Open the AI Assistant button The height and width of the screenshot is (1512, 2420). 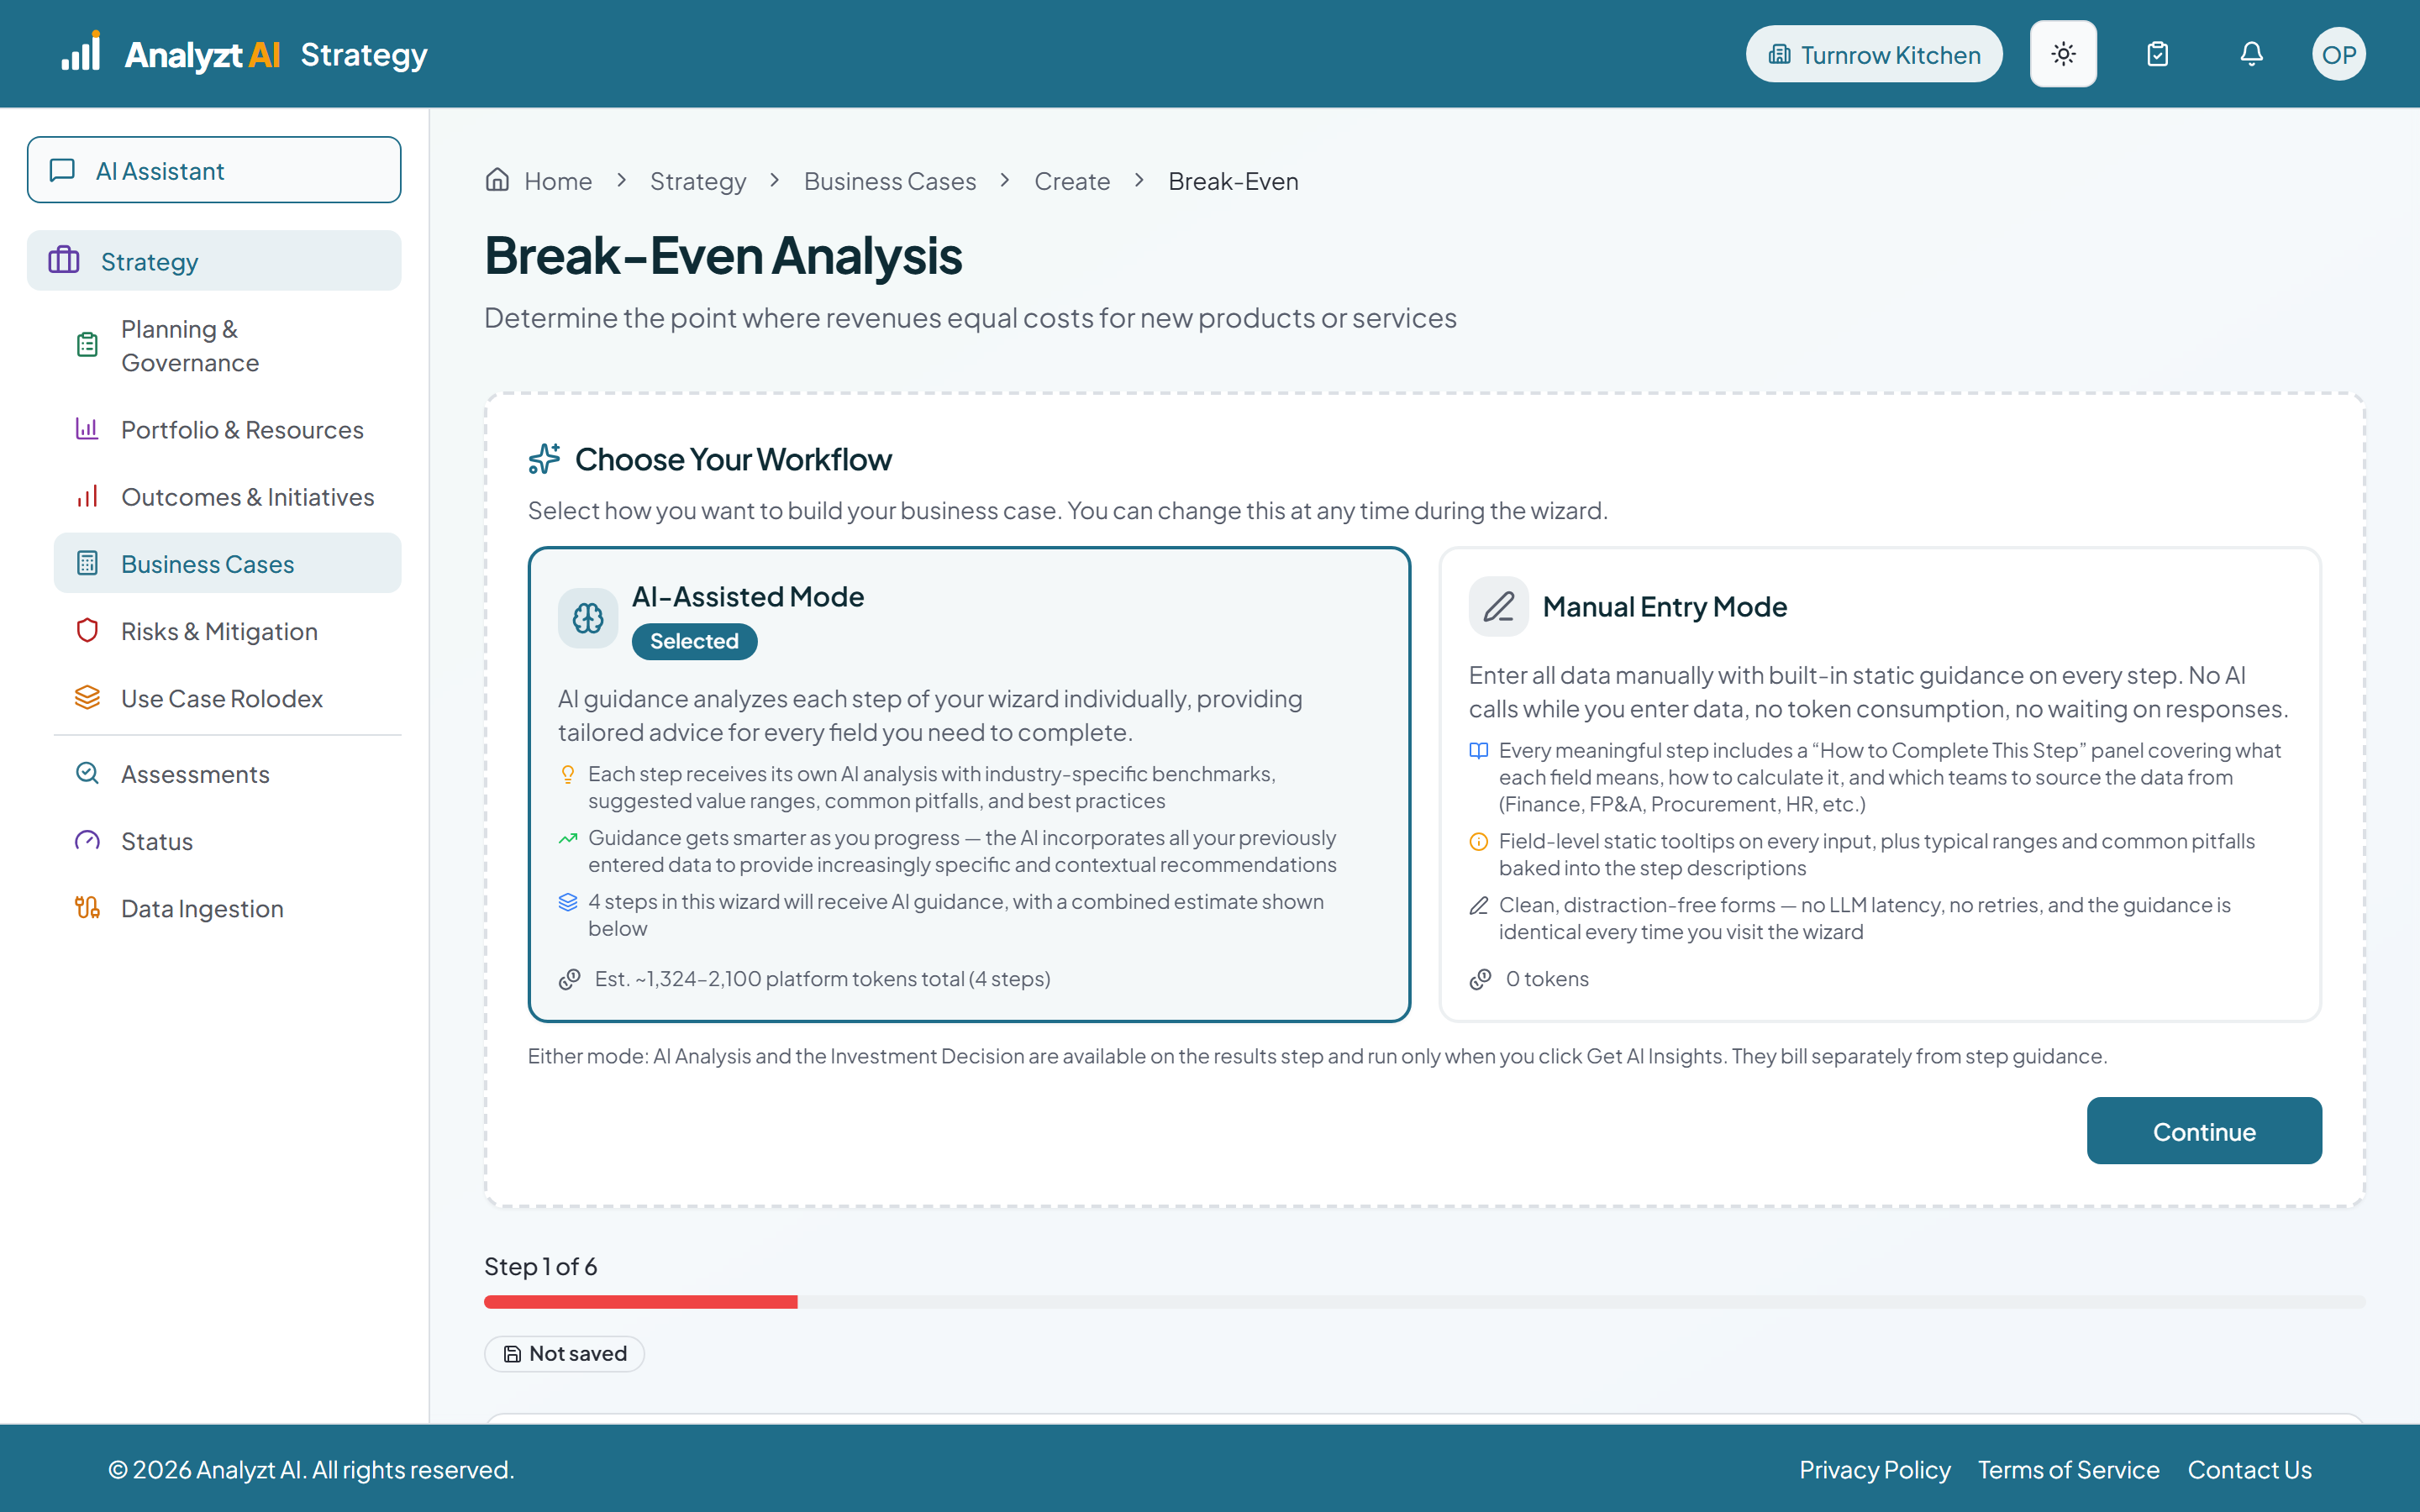214,170
